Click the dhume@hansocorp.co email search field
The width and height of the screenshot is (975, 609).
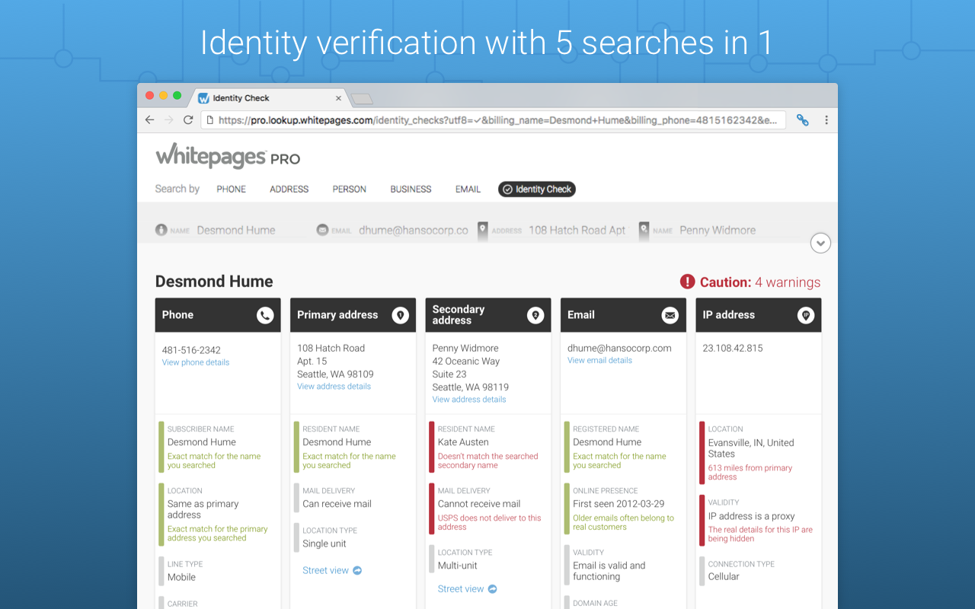414,230
